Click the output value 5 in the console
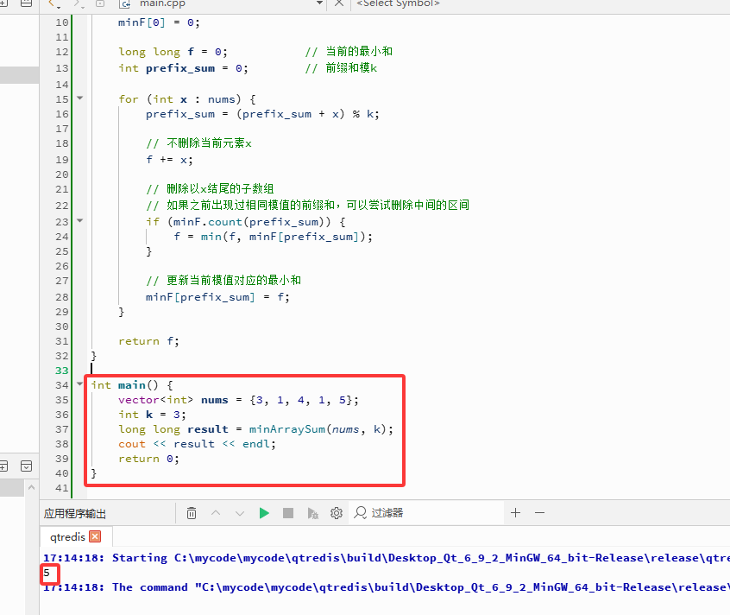 click(47, 573)
